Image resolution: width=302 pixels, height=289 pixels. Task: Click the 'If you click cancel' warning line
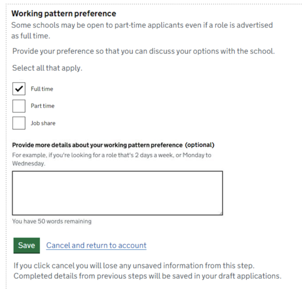pyautogui.click(x=134, y=266)
